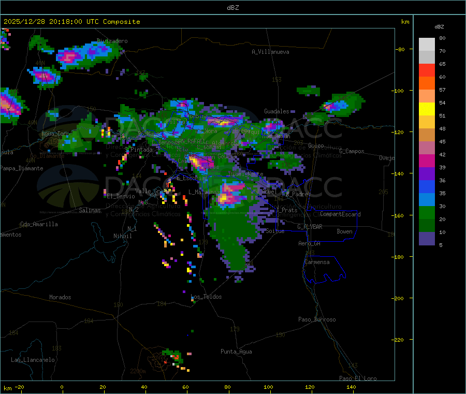The height and width of the screenshot is (394, 466).
Task: Click the 39 dBZ magenta legend swatch
Action: pyautogui.click(x=427, y=160)
